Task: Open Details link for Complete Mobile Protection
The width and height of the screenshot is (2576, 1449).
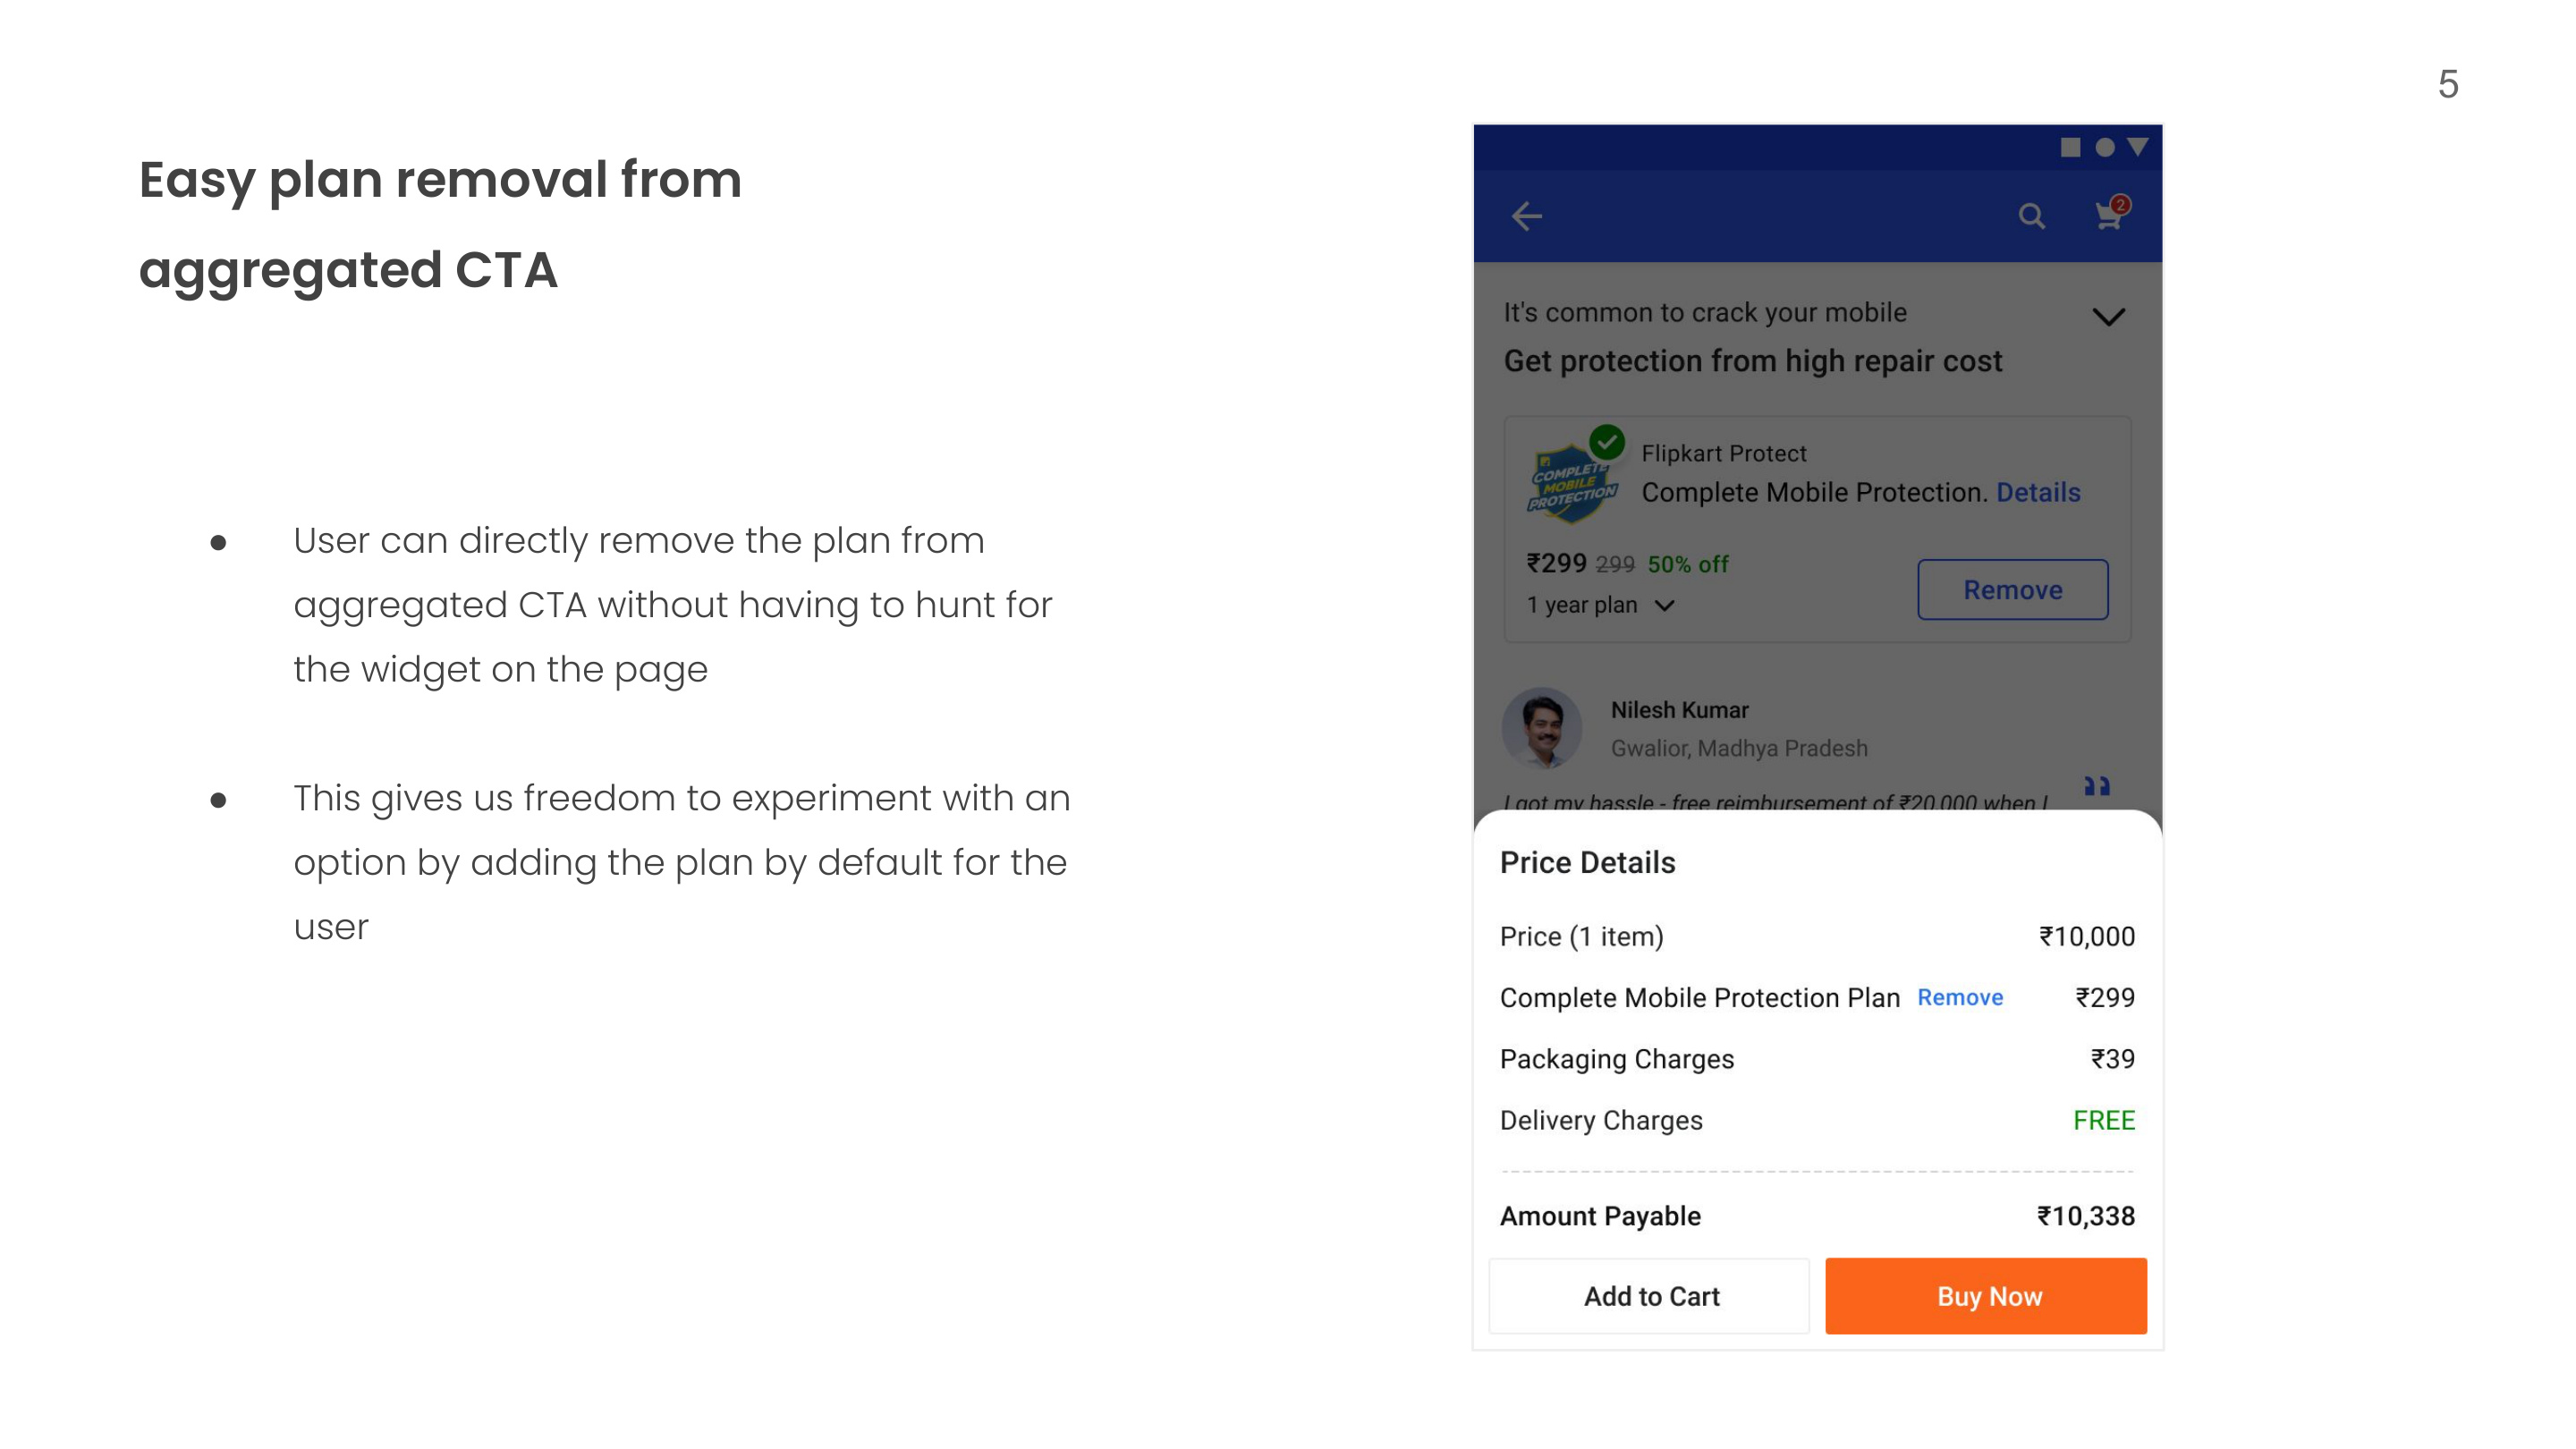Action: coord(2038,492)
